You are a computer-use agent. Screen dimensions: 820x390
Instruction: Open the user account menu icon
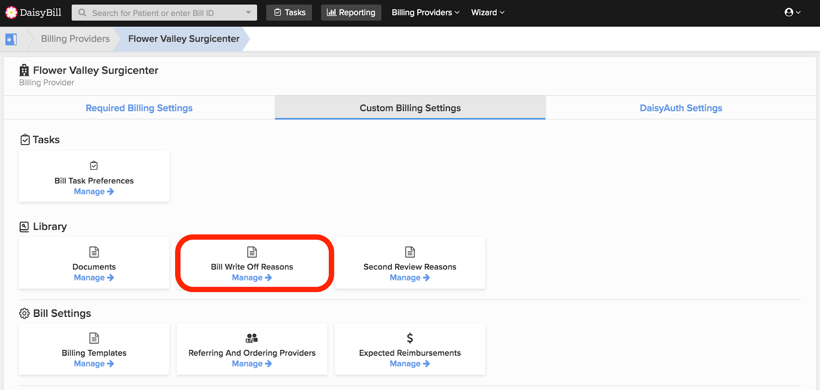[792, 12]
